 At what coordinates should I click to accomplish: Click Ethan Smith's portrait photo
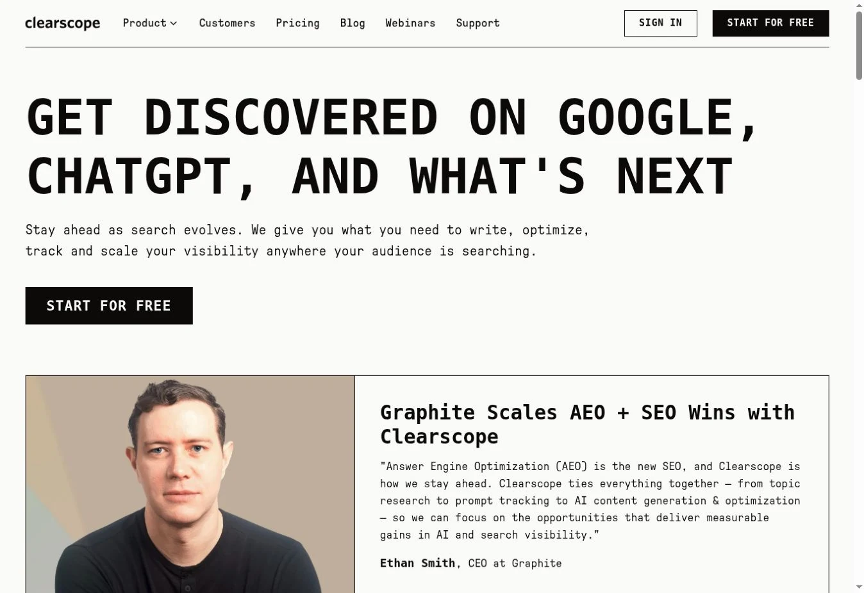pyautogui.click(x=190, y=484)
